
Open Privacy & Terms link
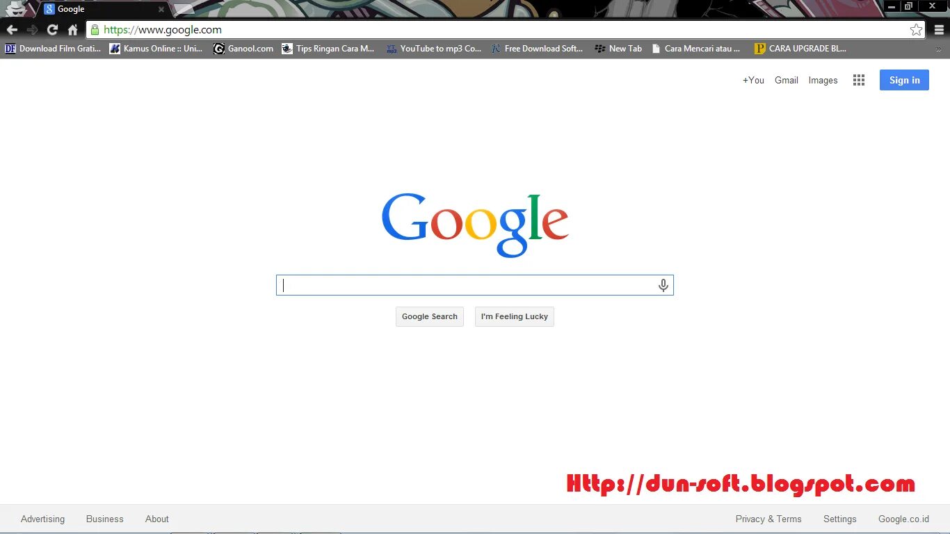[x=768, y=519]
